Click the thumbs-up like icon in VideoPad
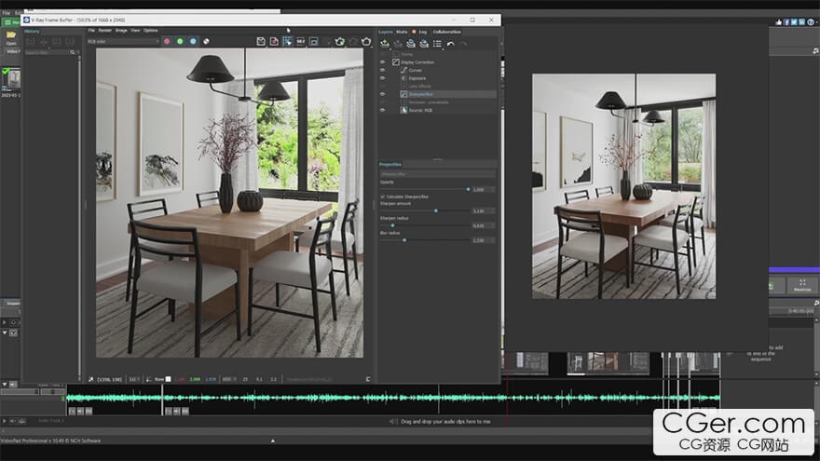The image size is (820, 461). tap(779, 22)
